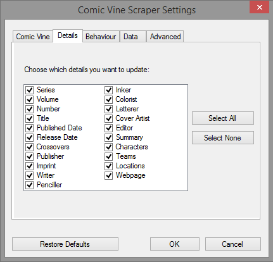Close the Comic Vine Scraper Settings window

(x=260, y=7)
